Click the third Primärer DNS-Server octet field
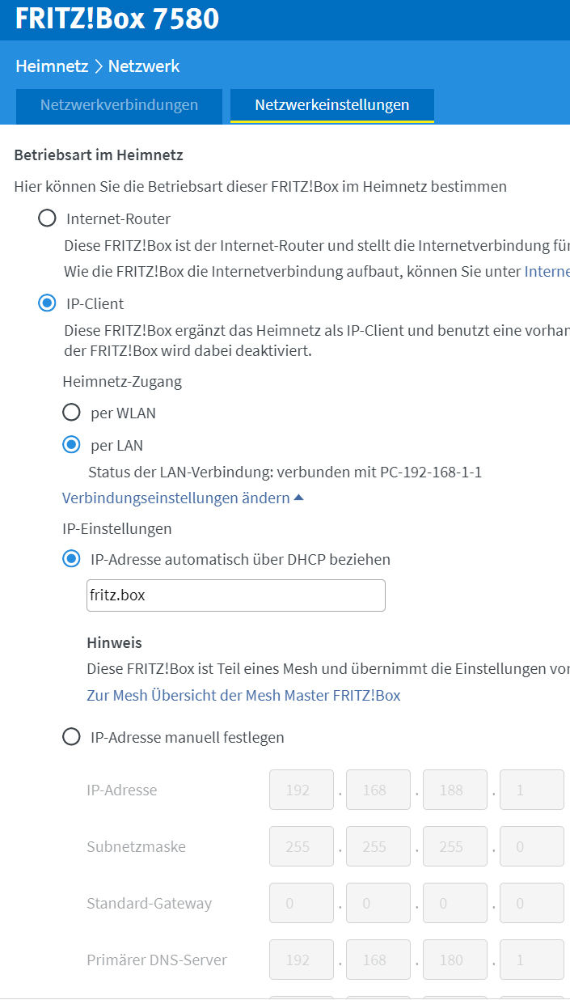The image size is (570, 1000). 454,960
